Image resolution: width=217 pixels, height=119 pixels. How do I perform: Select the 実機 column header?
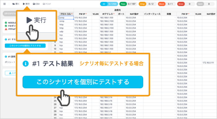point(169,14)
